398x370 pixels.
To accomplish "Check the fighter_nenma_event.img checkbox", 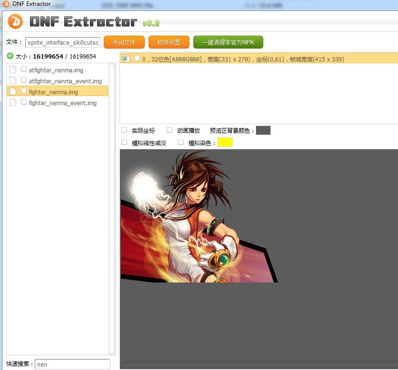I will tap(24, 102).
